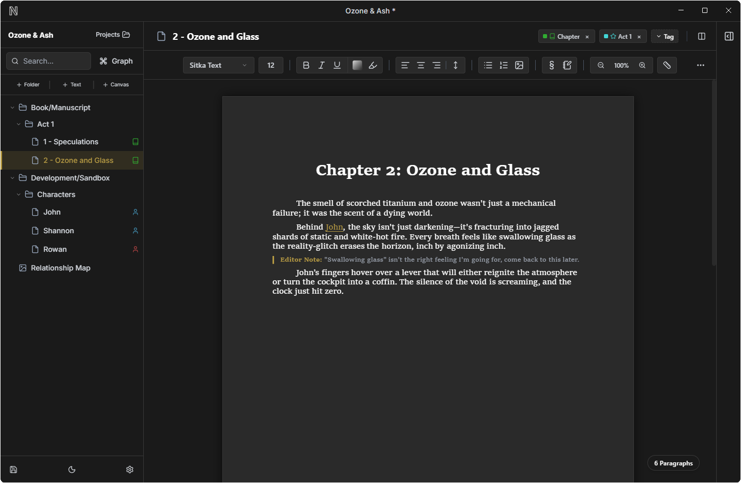
Task: Save the current manuscript
Action: 13,470
